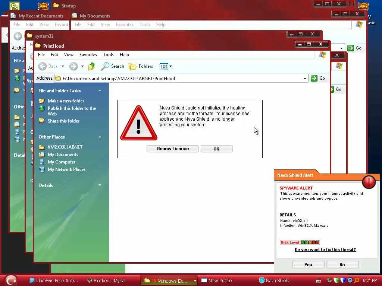Click the Forward arrow icon in PrintHood
The width and height of the screenshot is (382, 286).
pyautogui.click(x=73, y=66)
